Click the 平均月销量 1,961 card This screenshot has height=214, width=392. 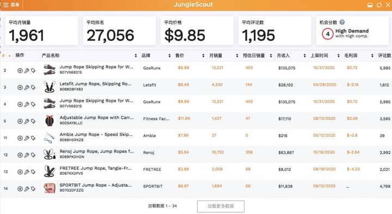[42, 30]
